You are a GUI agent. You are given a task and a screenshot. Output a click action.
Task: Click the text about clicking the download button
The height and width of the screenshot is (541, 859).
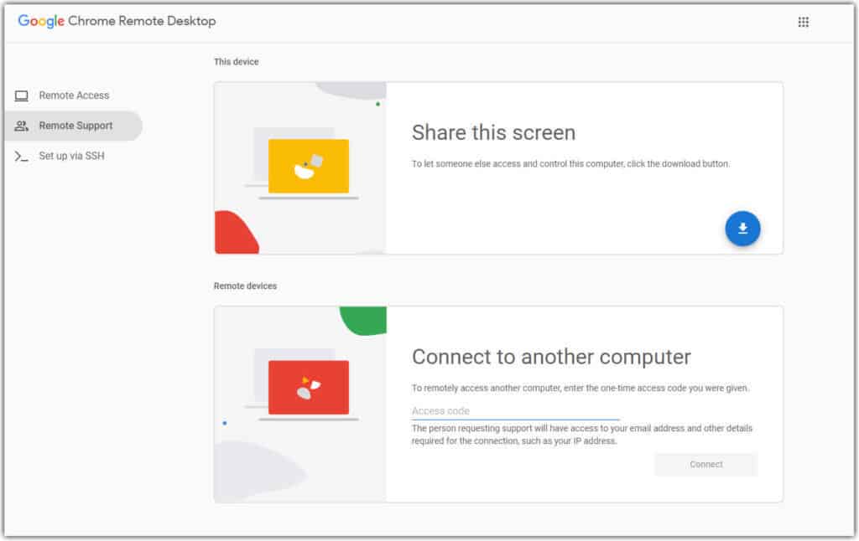coord(570,163)
